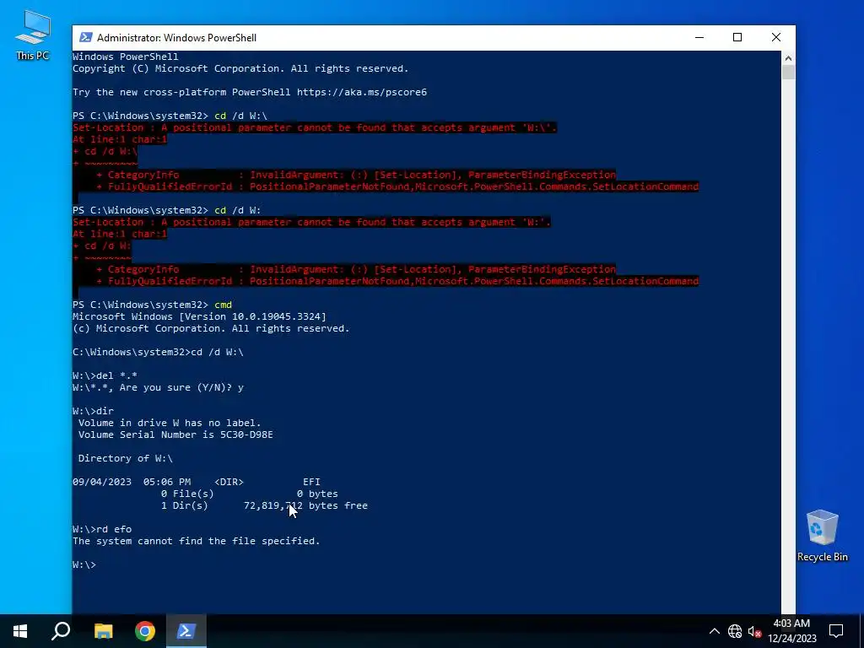Viewport: 864px width, 648px height.
Task: Launch Google Chrome from taskbar
Action: tap(145, 631)
